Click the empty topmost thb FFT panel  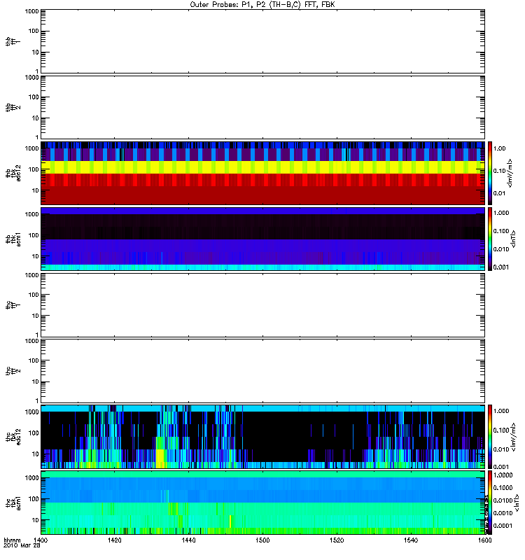(x=262, y=41)
